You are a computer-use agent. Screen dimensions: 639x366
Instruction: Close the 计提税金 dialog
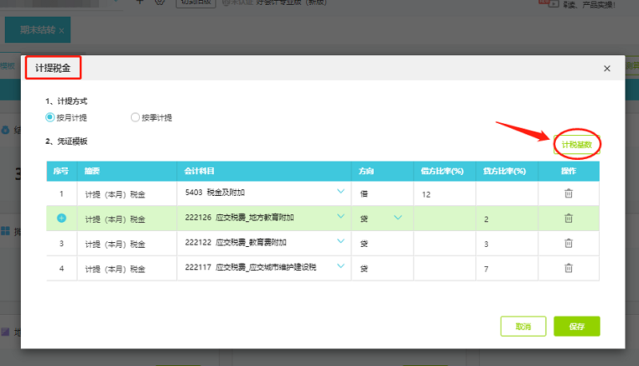click(607, 69)
